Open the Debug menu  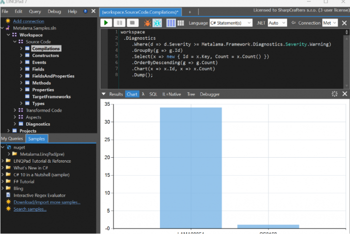pyautogui.click(x=54, y=11)
